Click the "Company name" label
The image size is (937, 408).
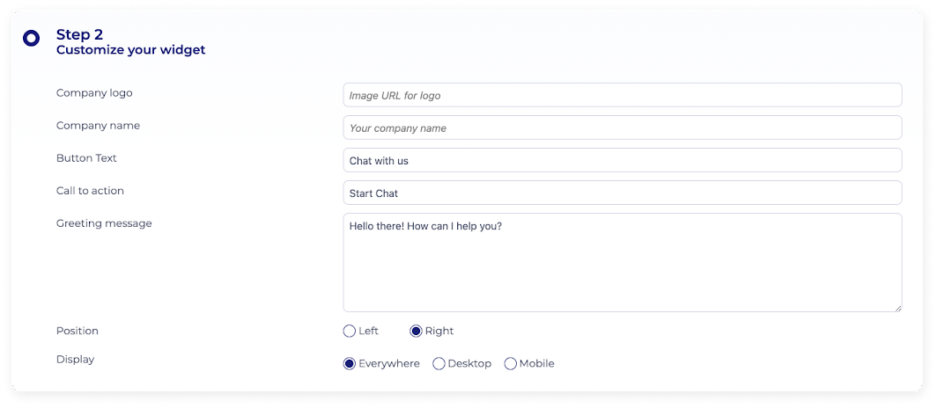click(98, 125)
